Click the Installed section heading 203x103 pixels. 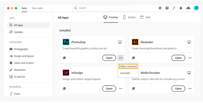click(x=65, y=30)
